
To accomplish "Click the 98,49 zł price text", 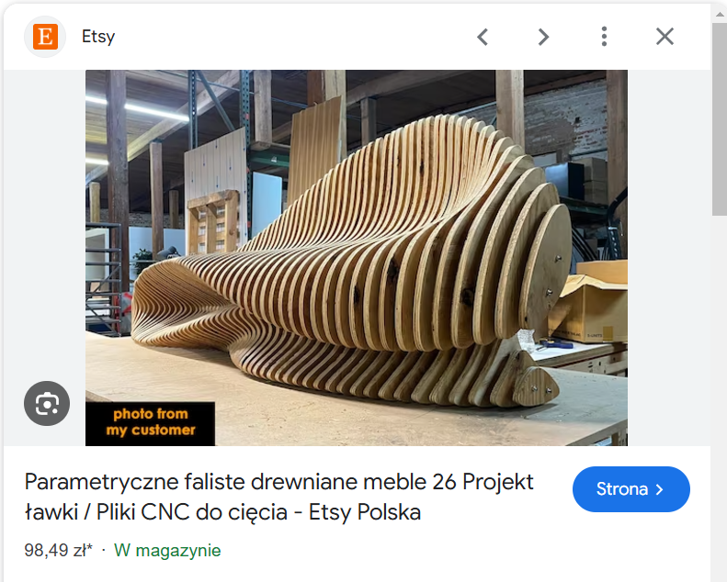I will point(55,551).
